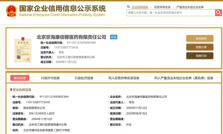The image size is (223, 134).
Task: Switch to the 行政许可信息 tab
Action: click(50, 78)
